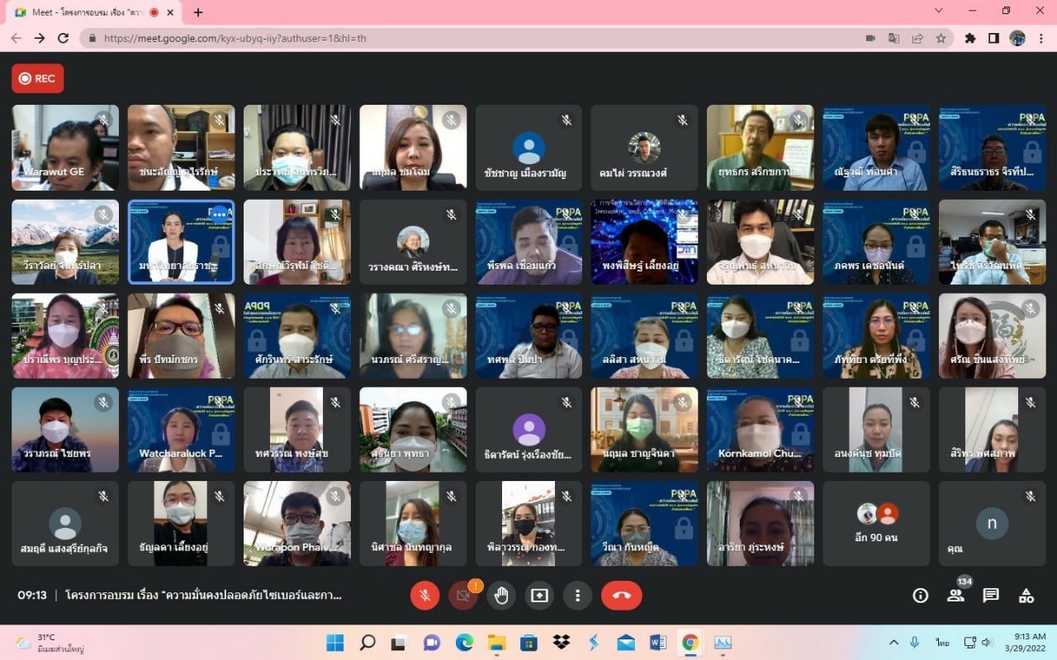This screenshot has height=660, width=1057.
Task: Click the red REC recording indicator
Action: (37, 78)
